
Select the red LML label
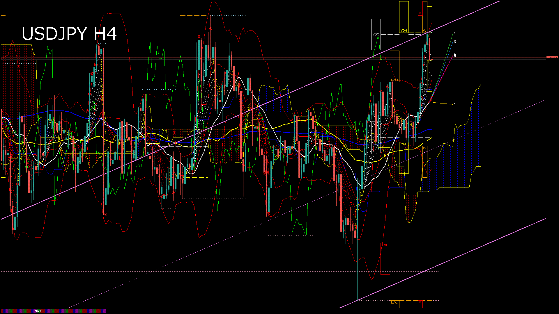385,245
